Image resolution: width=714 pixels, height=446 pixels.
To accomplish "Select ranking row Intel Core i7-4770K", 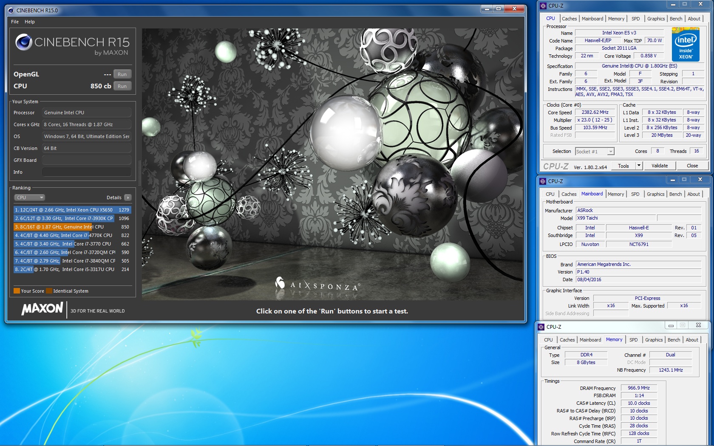I will (72, 235).
